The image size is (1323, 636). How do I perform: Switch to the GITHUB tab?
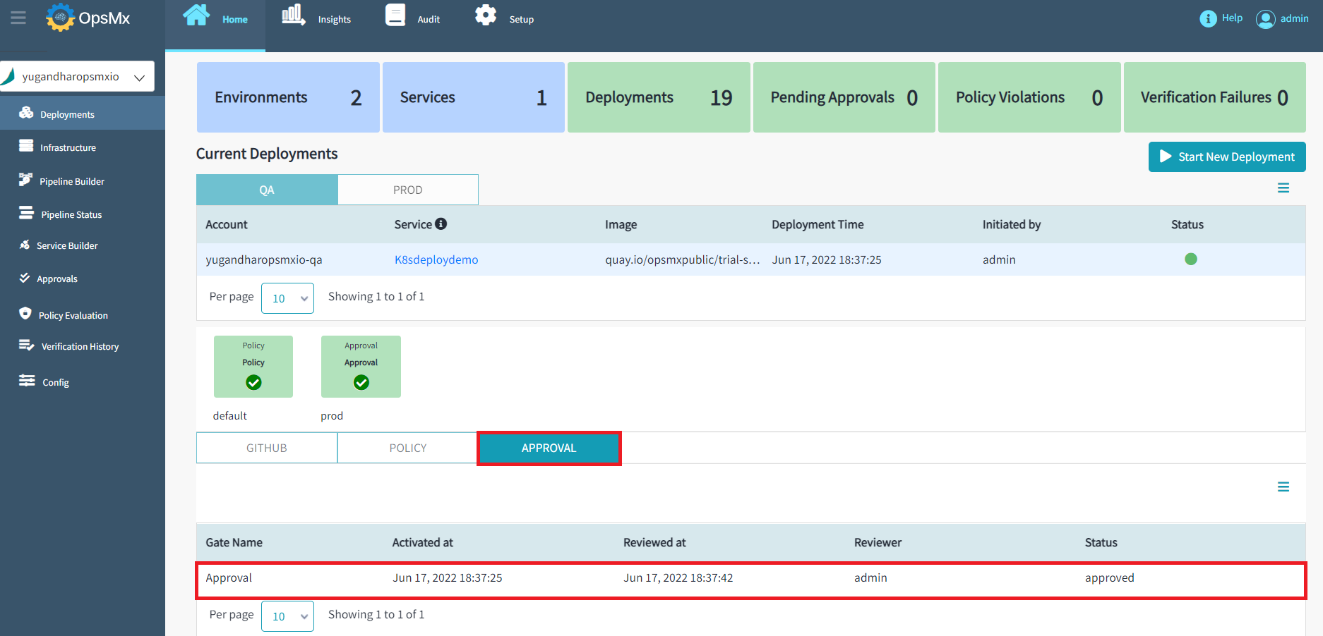(x=266, y=448)
